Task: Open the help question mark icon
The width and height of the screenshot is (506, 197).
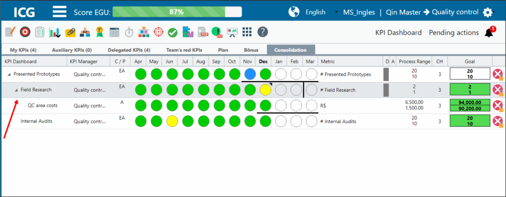Action: pyautogui.click(x=263, y=32)
